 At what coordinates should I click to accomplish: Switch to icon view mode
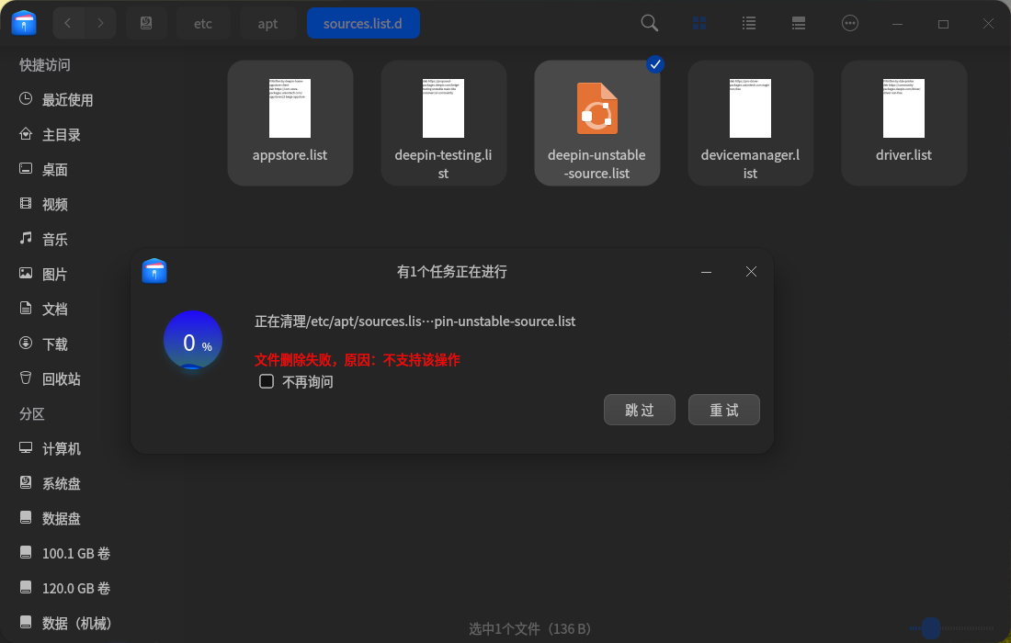coord(699,22)
